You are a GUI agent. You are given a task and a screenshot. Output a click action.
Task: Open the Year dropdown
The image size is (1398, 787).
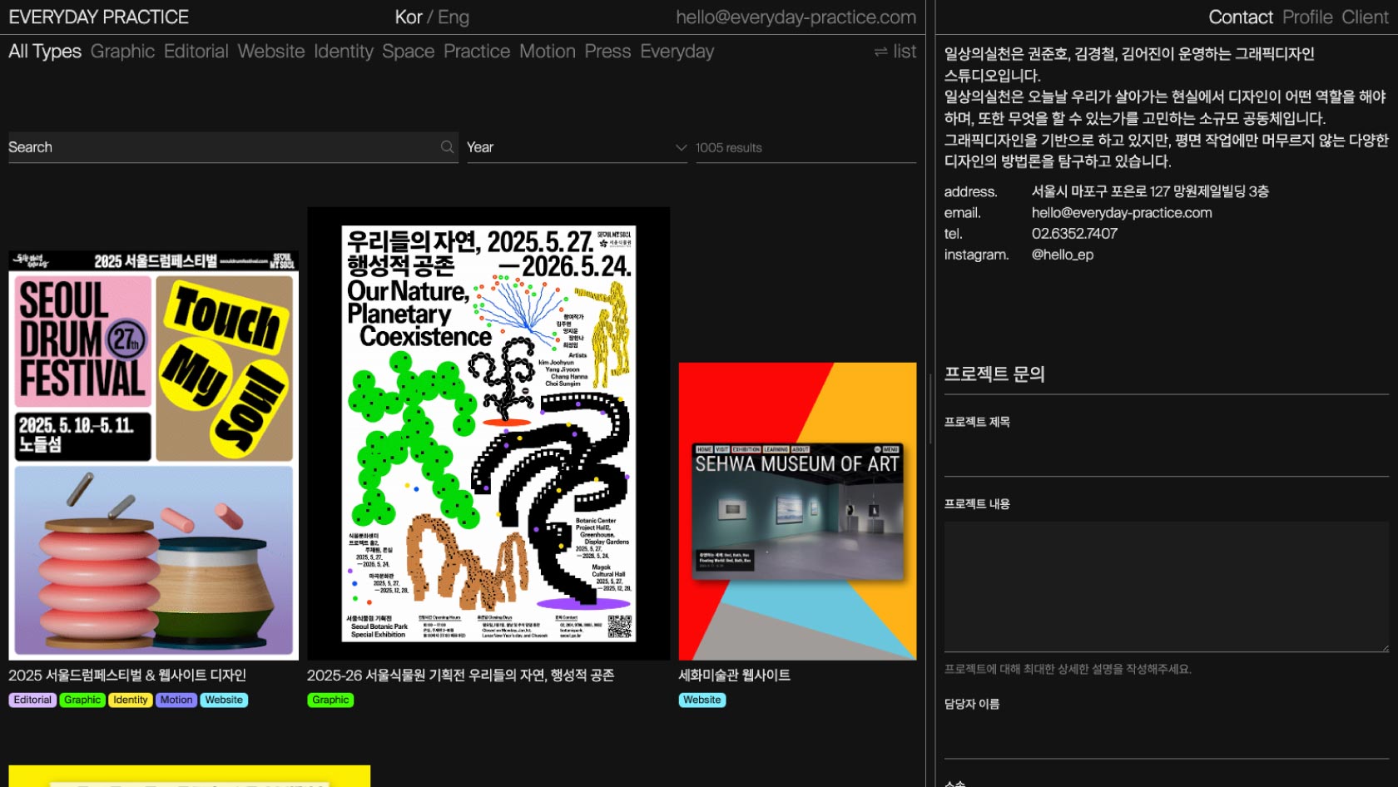point(577,147)
